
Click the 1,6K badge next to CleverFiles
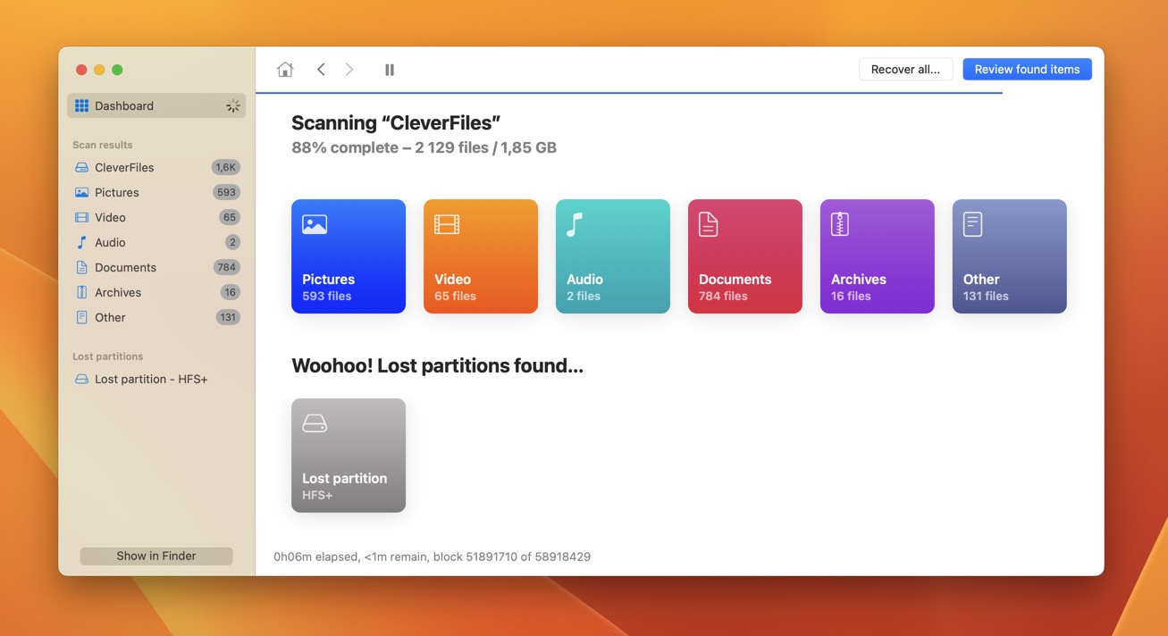tap(226, 167)
